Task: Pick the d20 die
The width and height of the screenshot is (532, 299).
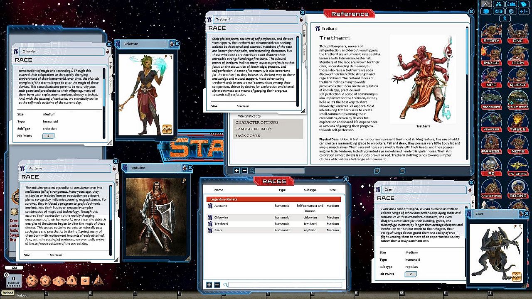Action: [x=32, y=281]
